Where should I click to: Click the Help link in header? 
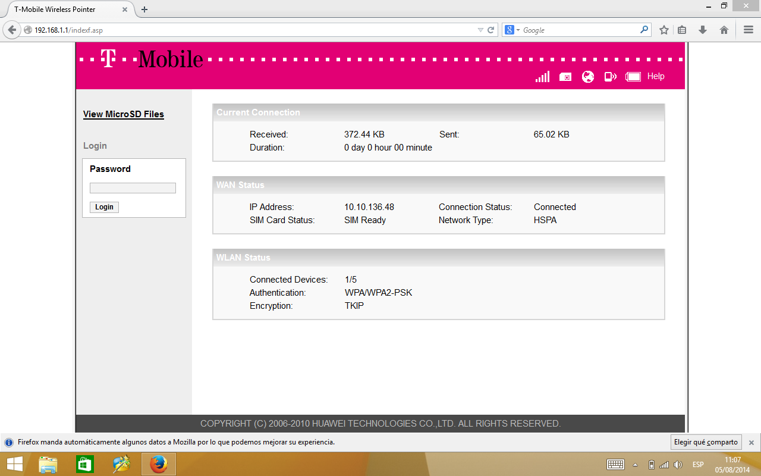coord(656,76)
